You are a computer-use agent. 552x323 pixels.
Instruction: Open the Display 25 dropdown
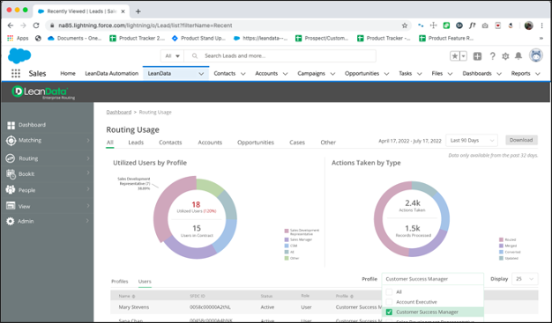(x=525, y=279)
